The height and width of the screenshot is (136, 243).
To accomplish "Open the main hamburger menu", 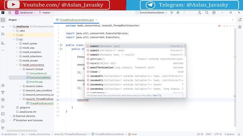I will pos(10,12).
